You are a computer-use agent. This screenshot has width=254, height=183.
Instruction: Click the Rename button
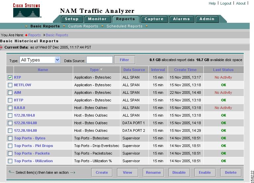[x=153, y=172]
